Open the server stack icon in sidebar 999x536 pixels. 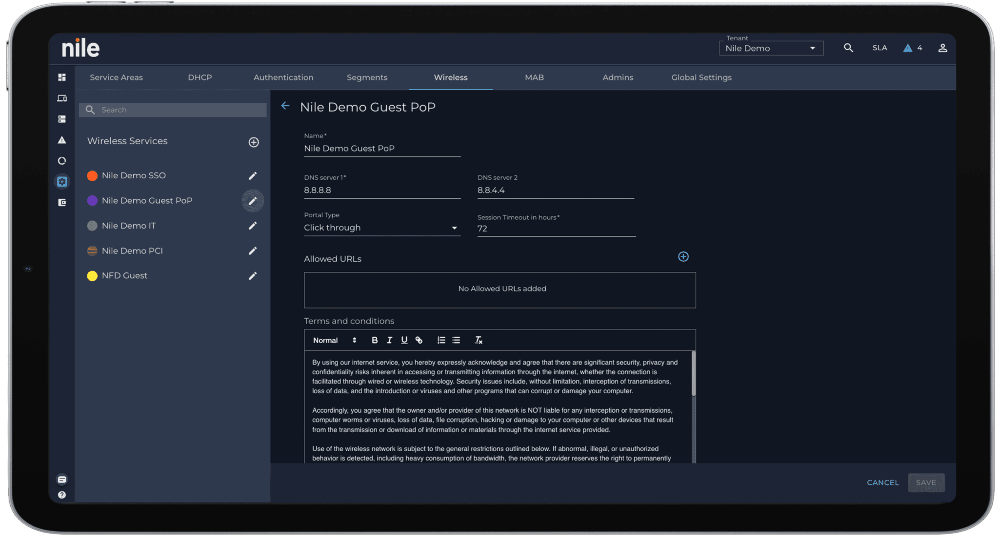point(62,119)
